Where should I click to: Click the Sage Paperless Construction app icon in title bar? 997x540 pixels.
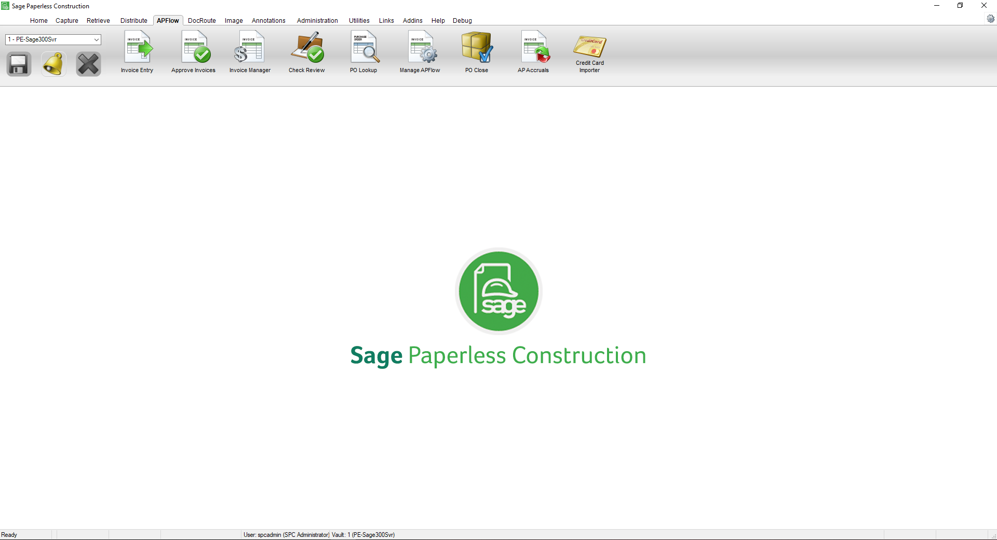tap(5, 6)
